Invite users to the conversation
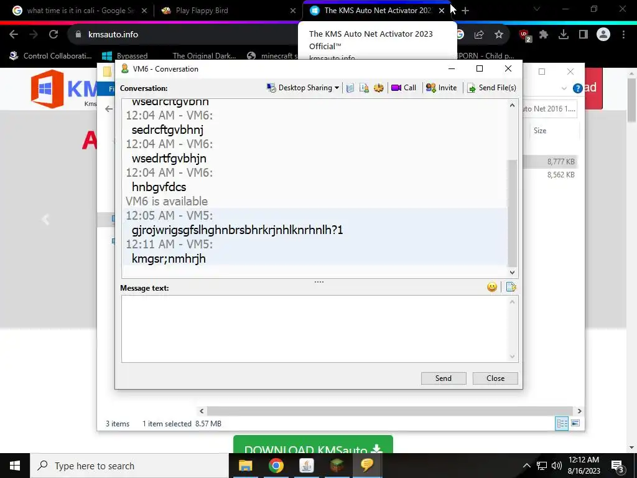Screen dimensions: 637x478 point(441,88)
